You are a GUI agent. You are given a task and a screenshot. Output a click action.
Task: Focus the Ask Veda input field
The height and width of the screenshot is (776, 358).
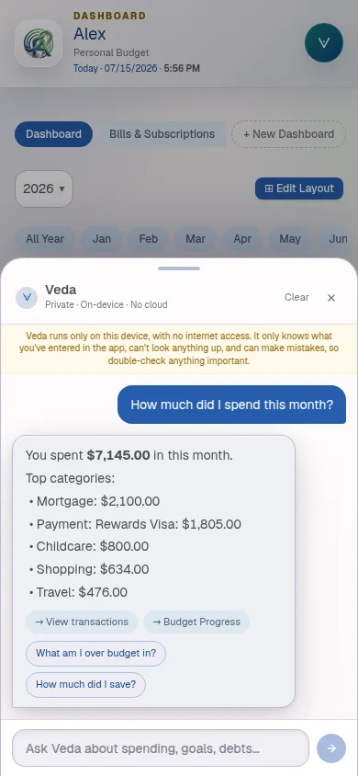[161, 748]
